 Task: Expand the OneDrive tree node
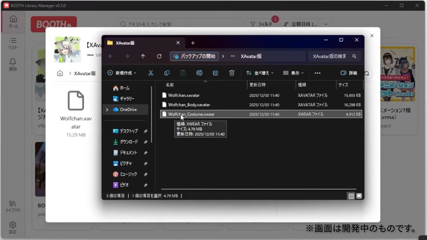107,109
